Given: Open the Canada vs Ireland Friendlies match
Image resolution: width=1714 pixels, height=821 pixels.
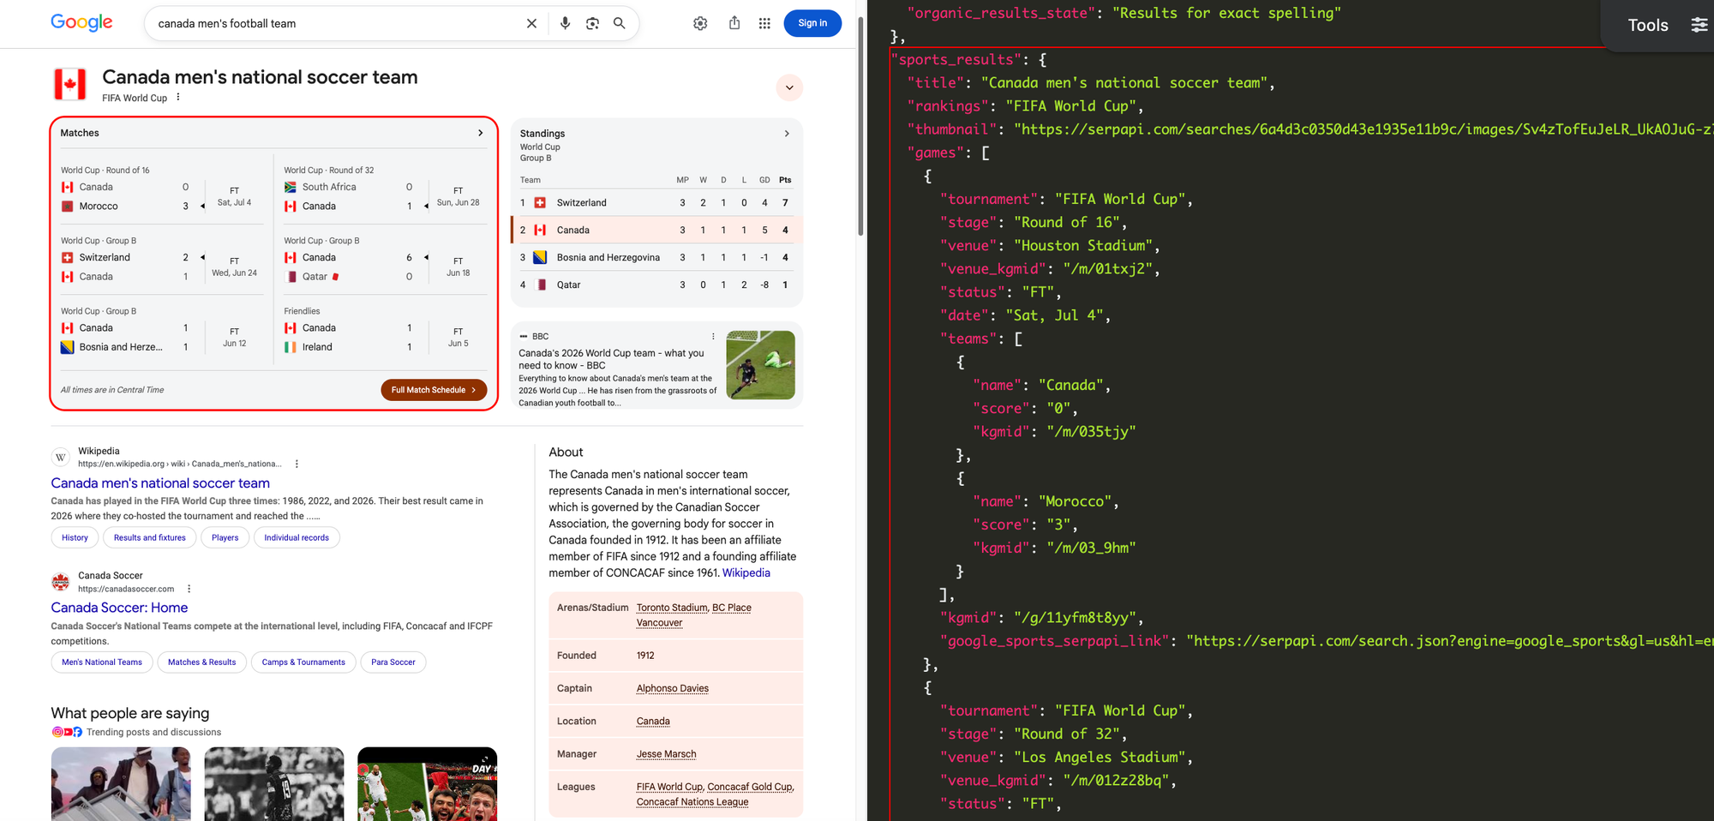Looking at the screenshot, I should [x=386, y=329].
